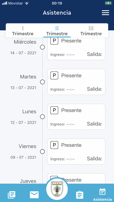
Task: Open the clipboard icon in bottom bar
Action: coord(80,195)
